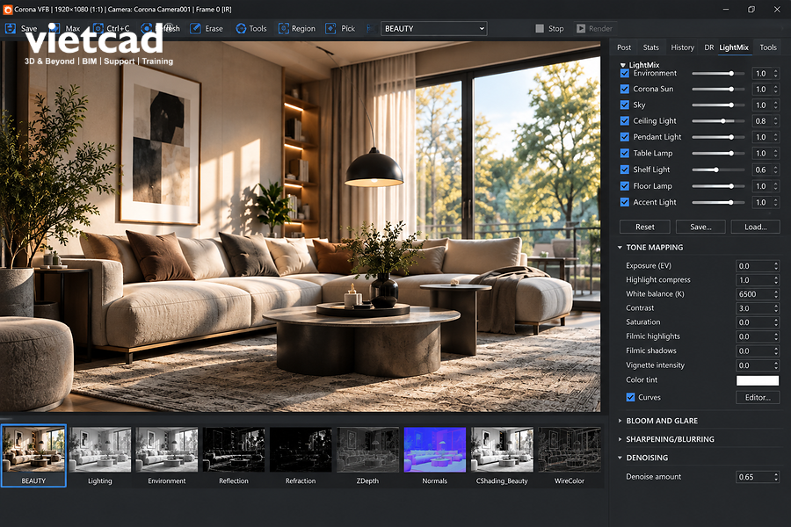Open the BEAUTY render element dropdown
The height and width of the screenshot is (527, 791).
click(434, 29)
